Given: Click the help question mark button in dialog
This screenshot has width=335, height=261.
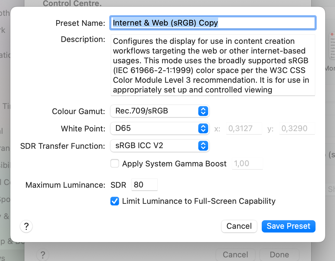Looking at the screenshot, I should pos(26,226).
